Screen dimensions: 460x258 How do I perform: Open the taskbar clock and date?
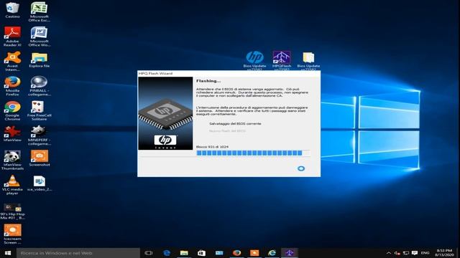click(444, 253)
